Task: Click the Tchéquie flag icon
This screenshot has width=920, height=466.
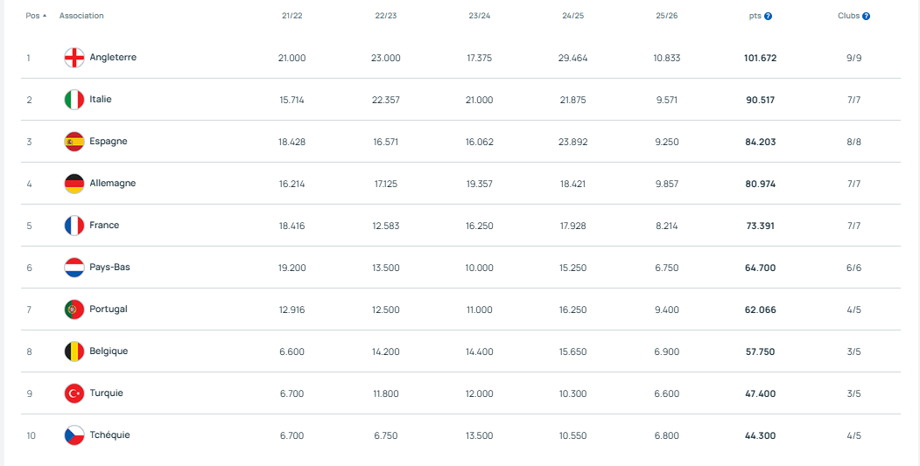Action: pos(74,435)
